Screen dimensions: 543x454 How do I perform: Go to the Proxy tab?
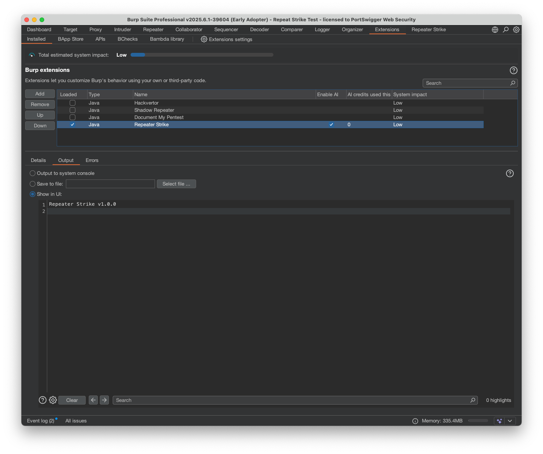(96, 30)
